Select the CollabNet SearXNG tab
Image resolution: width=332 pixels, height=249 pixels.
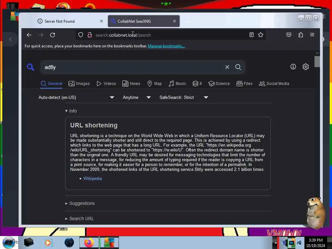click(144, 21)
